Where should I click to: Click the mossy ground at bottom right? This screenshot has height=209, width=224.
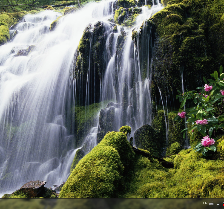tap(192, 178)
